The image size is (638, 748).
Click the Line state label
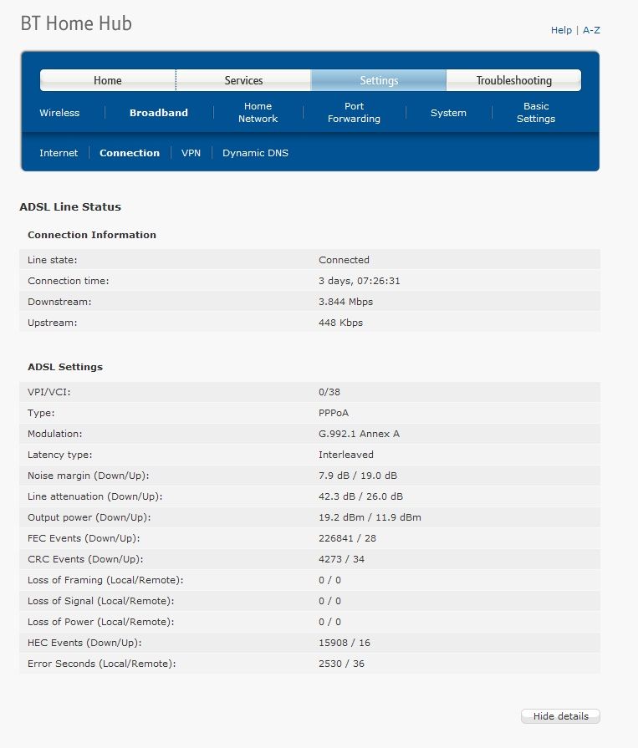[53, 260]
